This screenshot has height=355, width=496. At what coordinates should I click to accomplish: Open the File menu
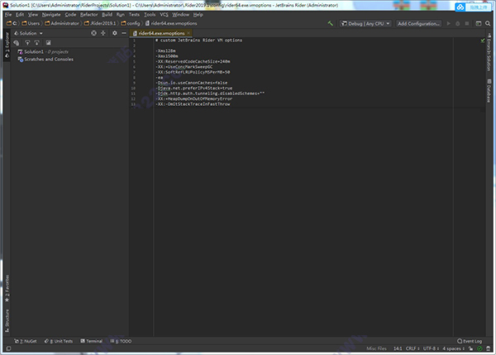(8, 15)
